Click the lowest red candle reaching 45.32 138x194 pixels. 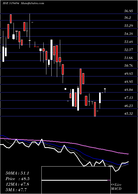[x=95, y=109]
